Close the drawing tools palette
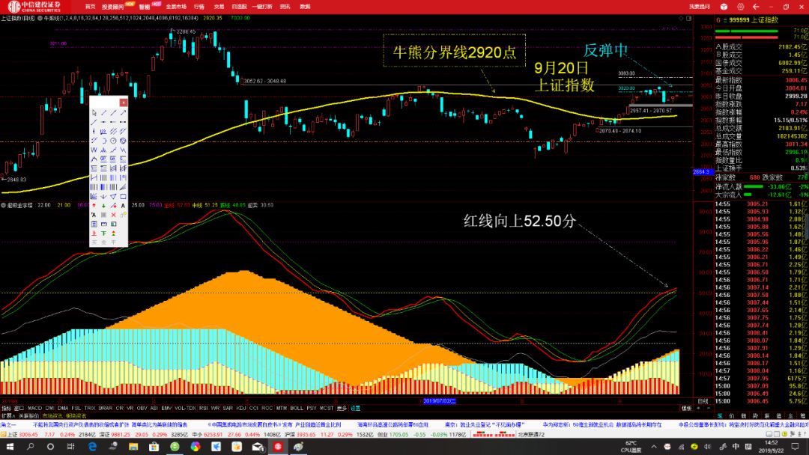The height and width of the screenshot is (455, 809). (x=124, y=102)
